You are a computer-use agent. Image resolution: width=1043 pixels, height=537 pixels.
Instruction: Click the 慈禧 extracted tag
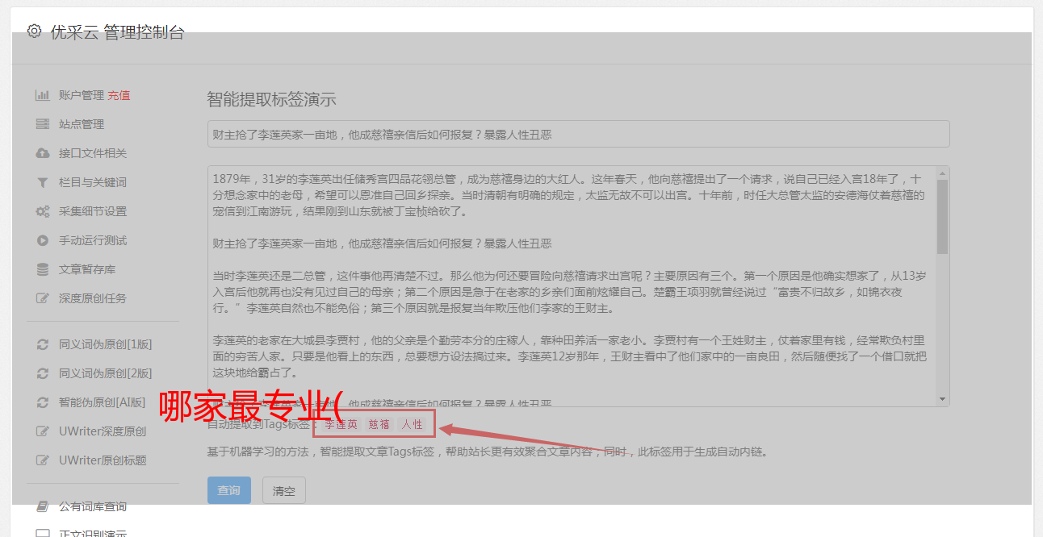(x=379, y=424)
